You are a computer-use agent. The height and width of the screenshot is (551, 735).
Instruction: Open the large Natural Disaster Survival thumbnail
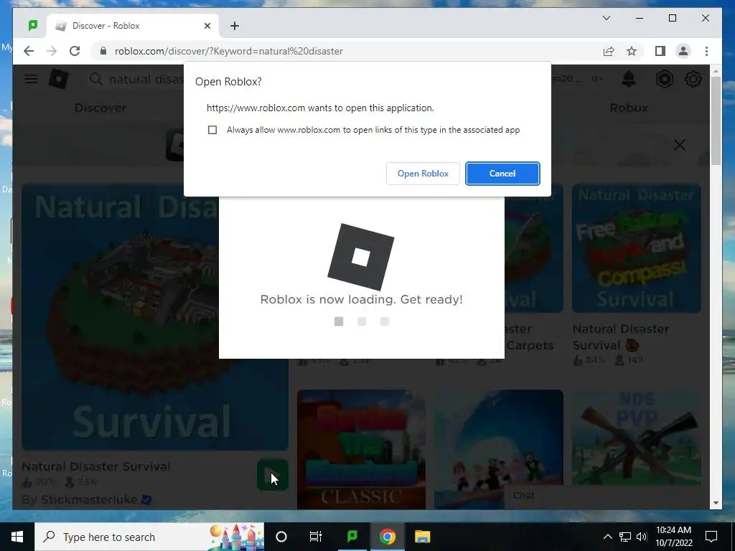[155, 316]
